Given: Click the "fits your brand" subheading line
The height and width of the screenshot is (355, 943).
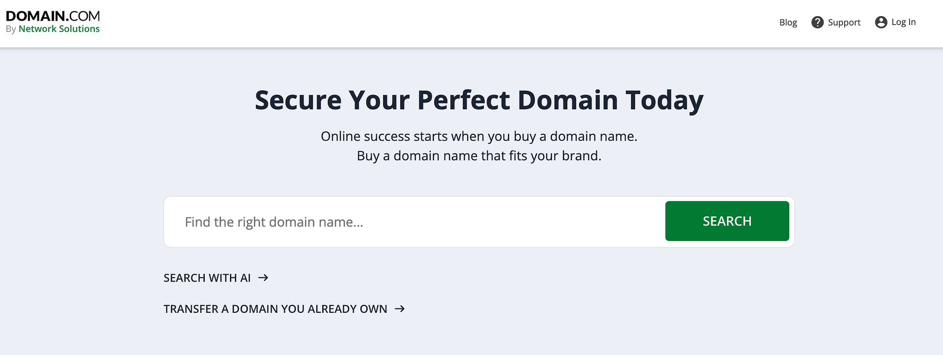Looking at the screenshot, I should point(479,156).
